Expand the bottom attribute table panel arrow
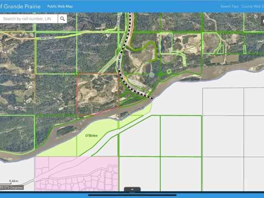This screenshot has height=198, width=264. (132, 190)
